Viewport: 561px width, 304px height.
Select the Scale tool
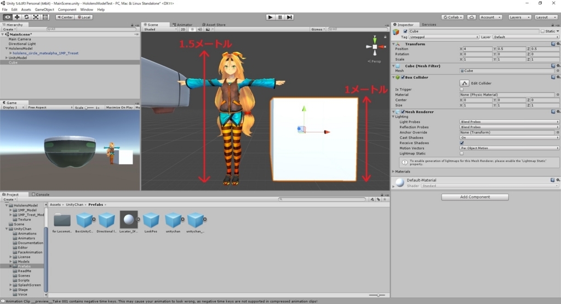(36, 17)
